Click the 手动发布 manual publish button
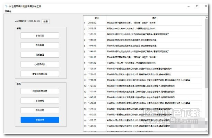Screen dimensions: 212x138 (40, 101)
